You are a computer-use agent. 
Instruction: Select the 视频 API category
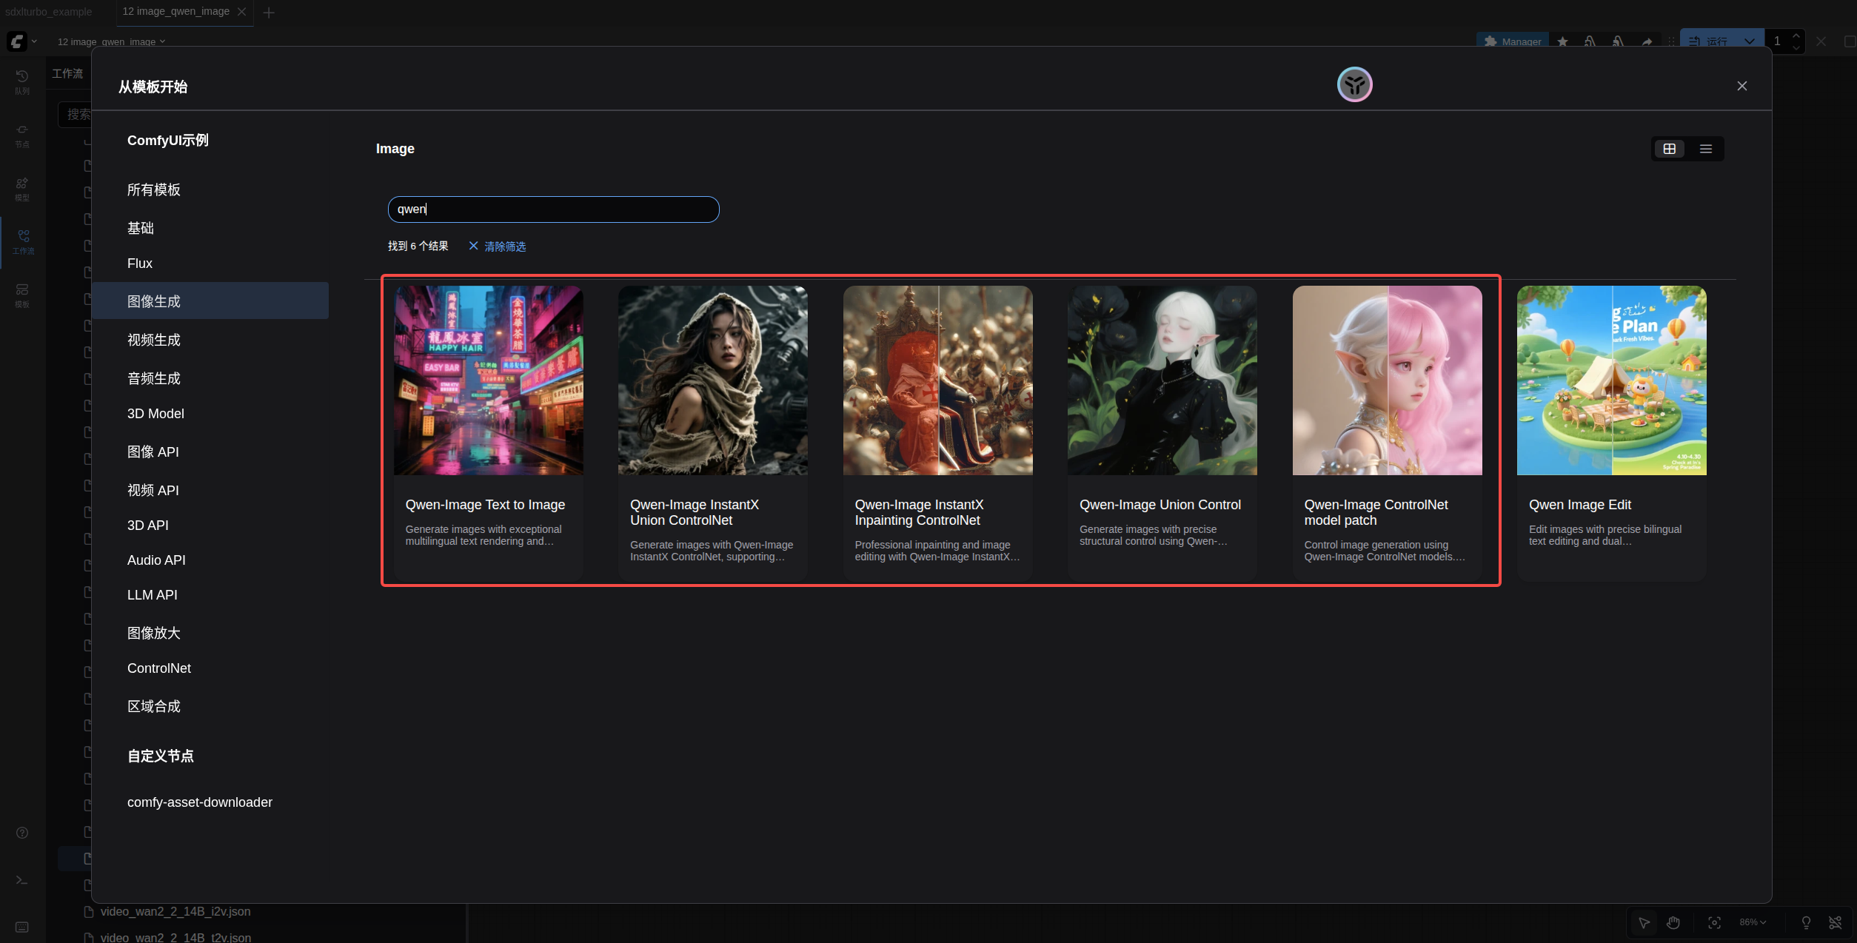[210, 490]
